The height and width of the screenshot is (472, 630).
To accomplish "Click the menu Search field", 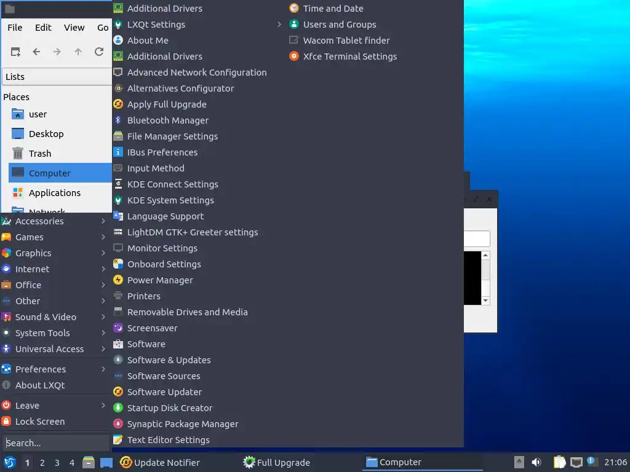I will [55, 442].
